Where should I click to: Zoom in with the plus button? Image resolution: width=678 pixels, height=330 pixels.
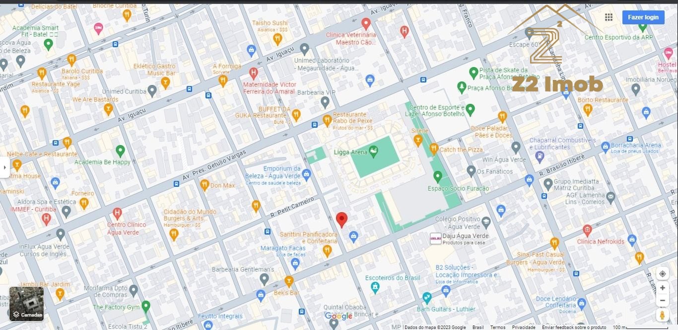(x=662, y=288)
